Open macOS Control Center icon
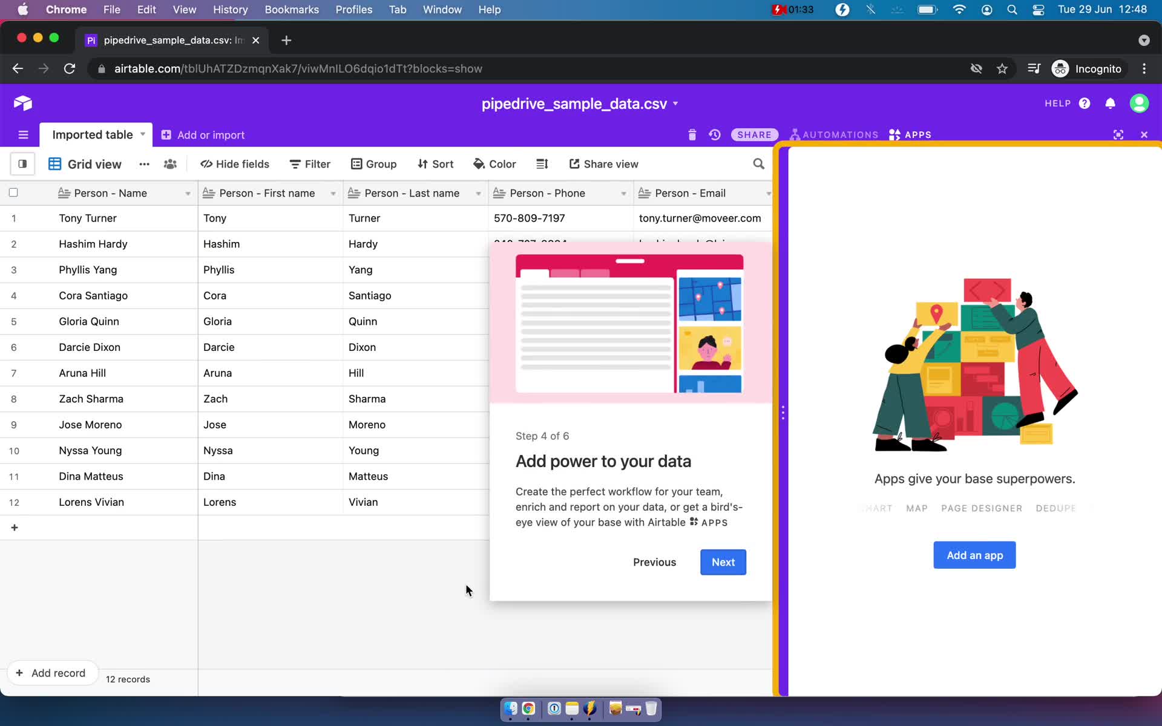This screenshot has width=1162, height=726. tap(1039, 10)
